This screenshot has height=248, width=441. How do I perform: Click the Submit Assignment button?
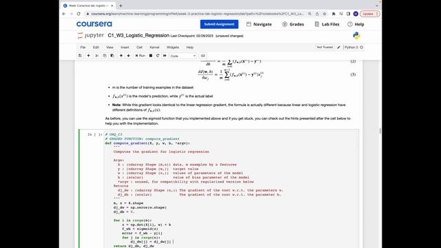click(x=219, y=24)
